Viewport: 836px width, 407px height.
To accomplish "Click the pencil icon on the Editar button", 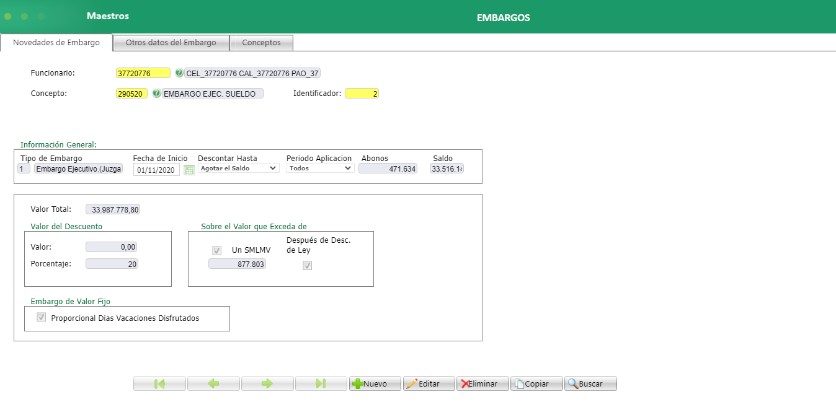I will click(x=414, y=383).
